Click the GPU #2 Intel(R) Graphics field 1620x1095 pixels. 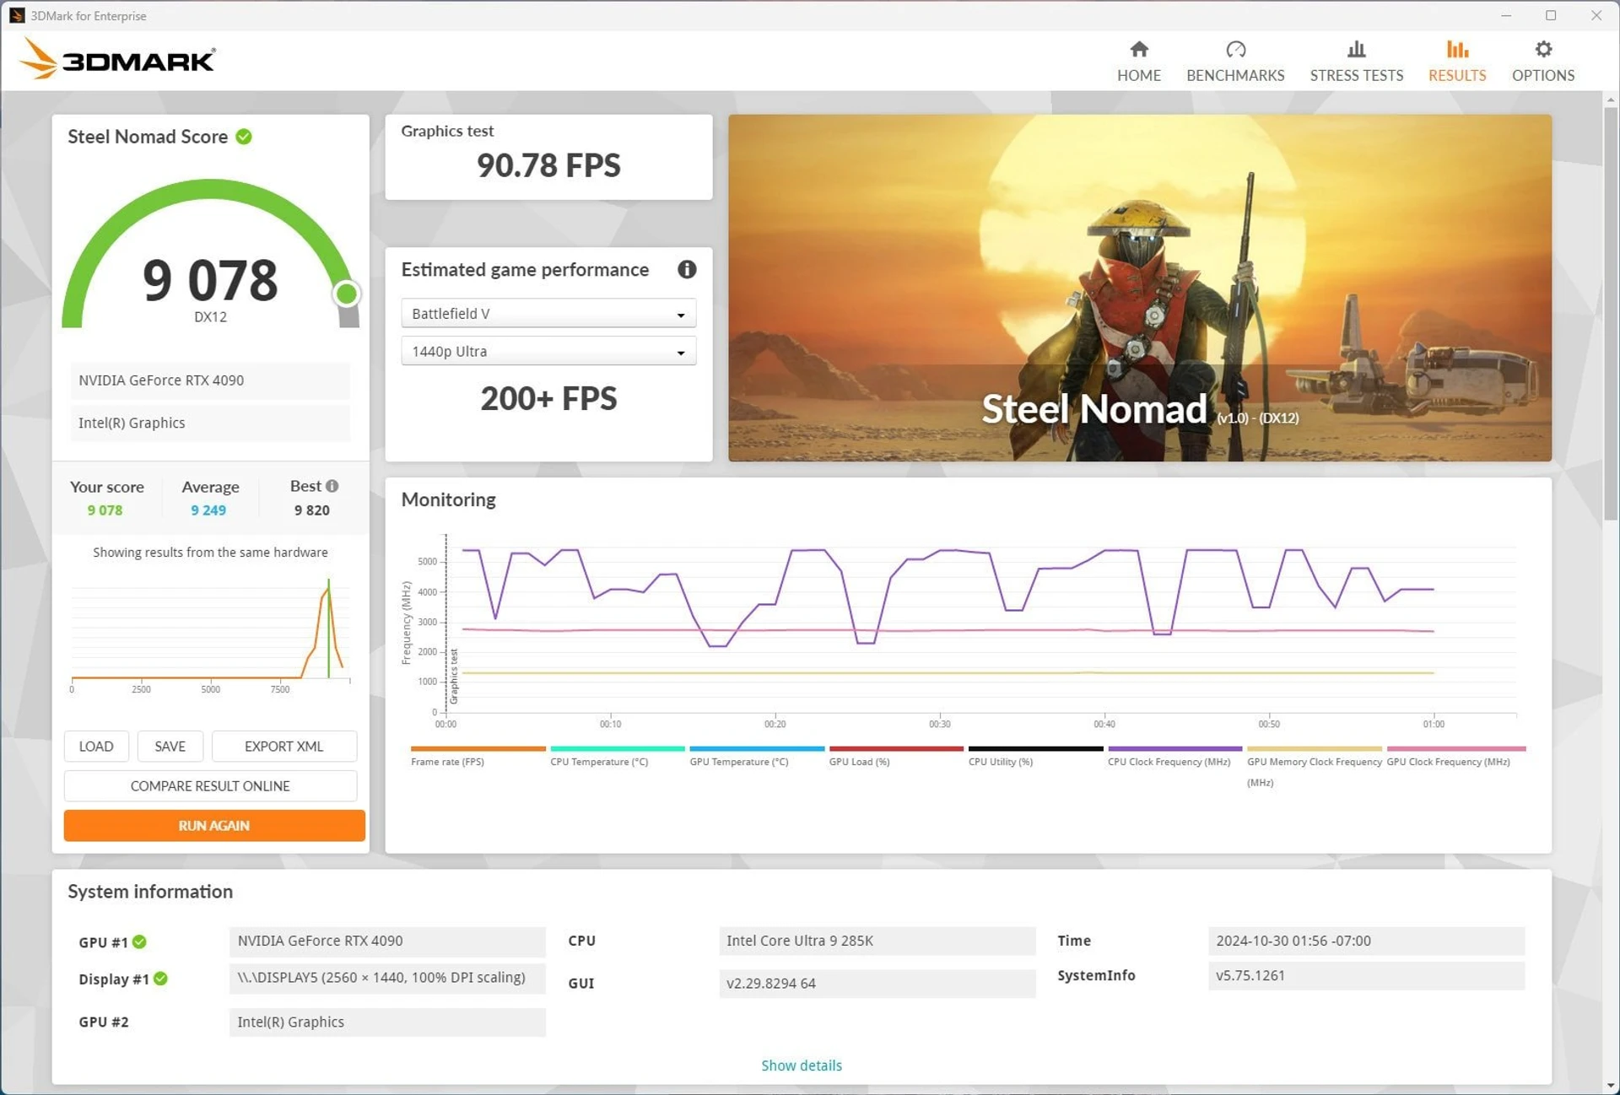coord(387,1022)
